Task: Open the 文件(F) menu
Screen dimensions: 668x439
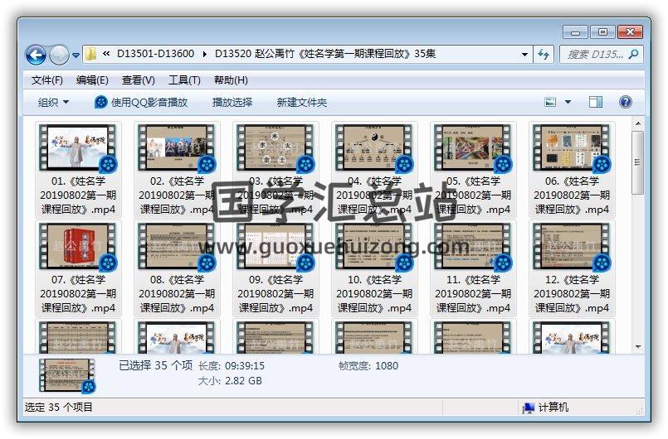Action: tap(47, 80)
